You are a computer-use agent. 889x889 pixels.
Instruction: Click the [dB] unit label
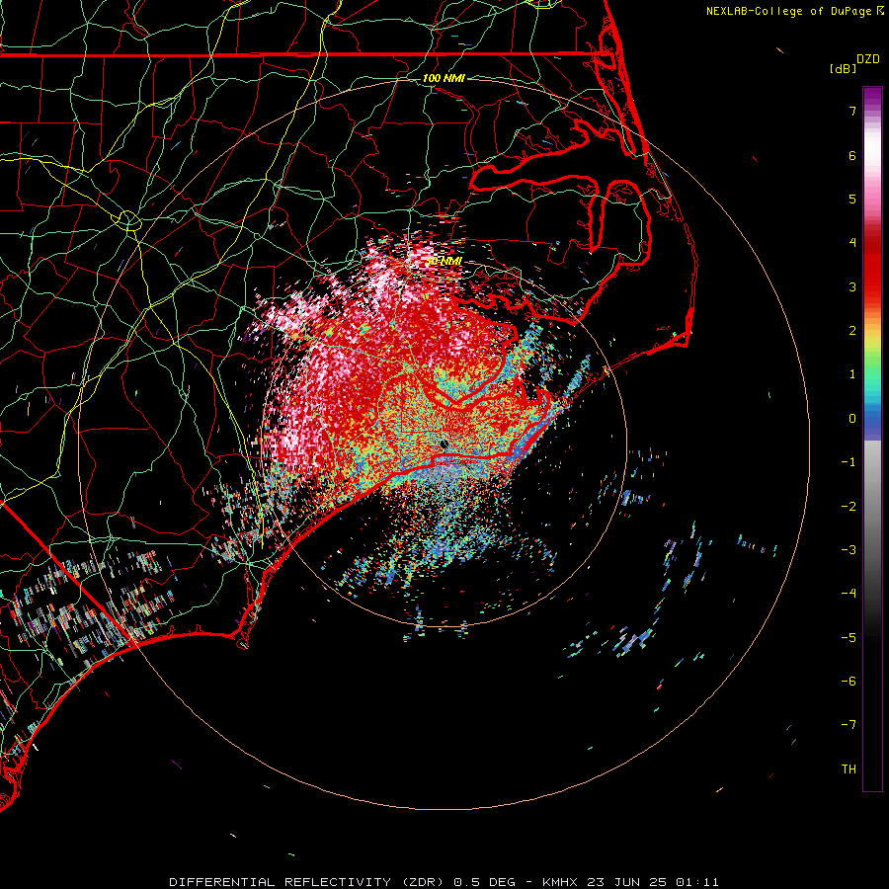844,68
